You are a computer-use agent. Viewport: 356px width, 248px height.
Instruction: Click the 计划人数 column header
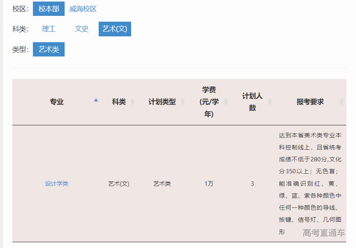252,101
